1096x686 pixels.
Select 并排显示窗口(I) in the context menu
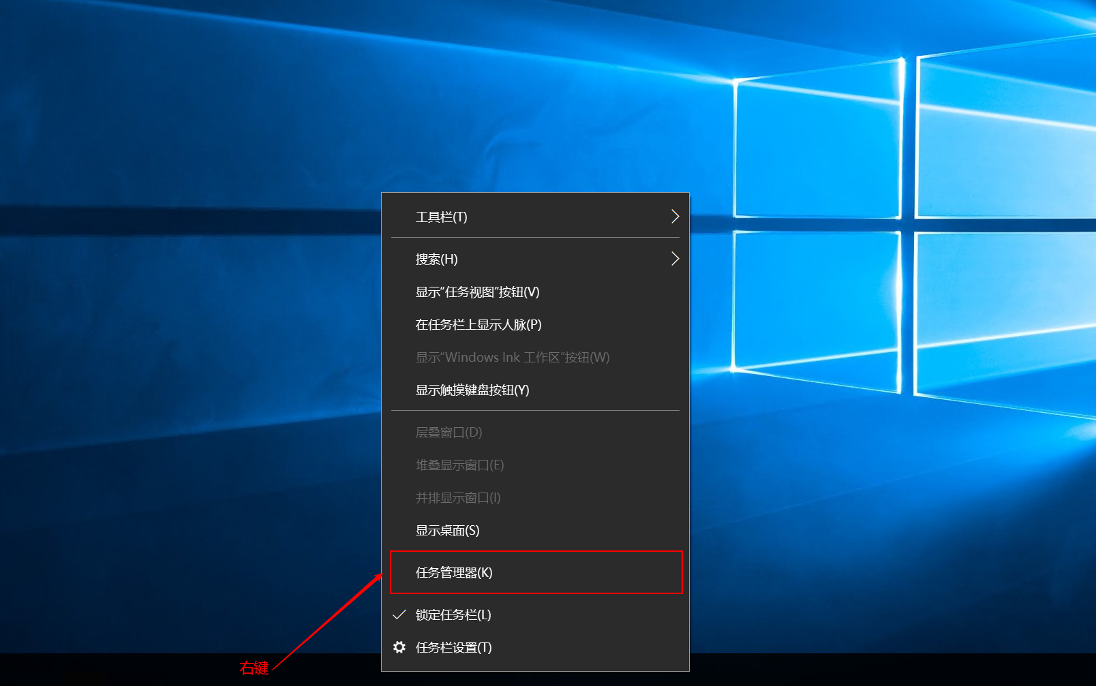coord(458,498)
